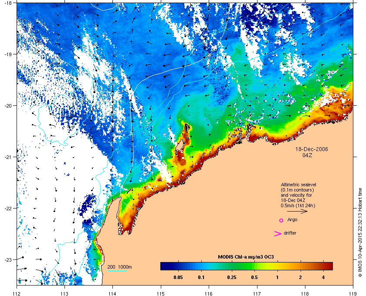Click the '(0.1m contours)' legend line
The height and width of the screenshot is (296, 366).
tap(297, 190)
